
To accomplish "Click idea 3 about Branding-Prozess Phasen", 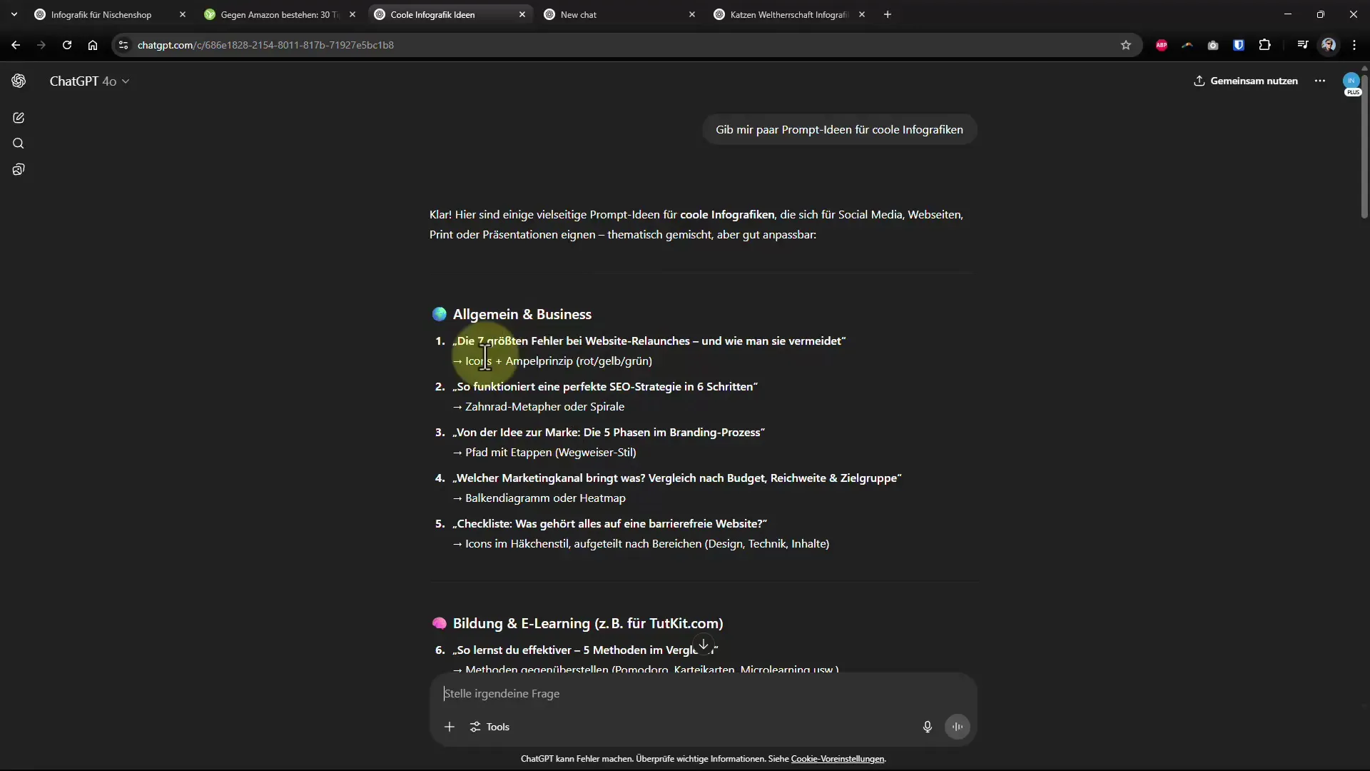I will pos(609,432).
